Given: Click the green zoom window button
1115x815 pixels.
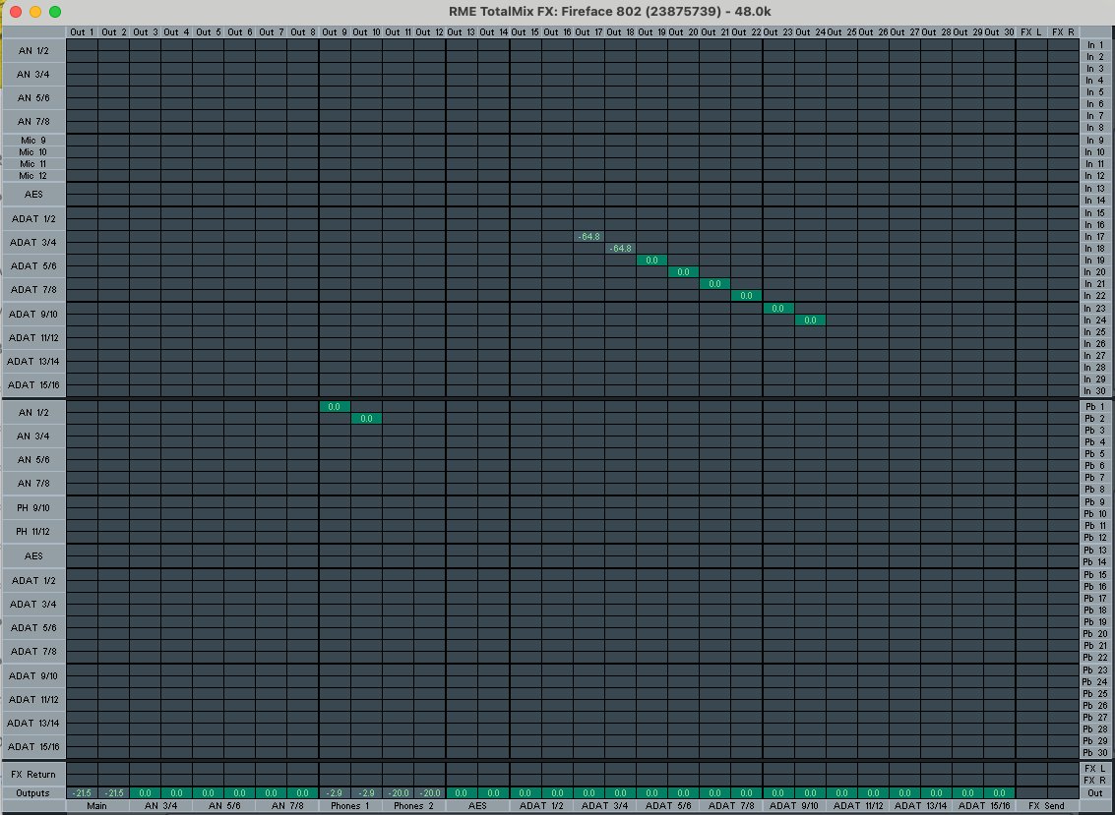Looking at the screenshot, I should pos(55,12).
